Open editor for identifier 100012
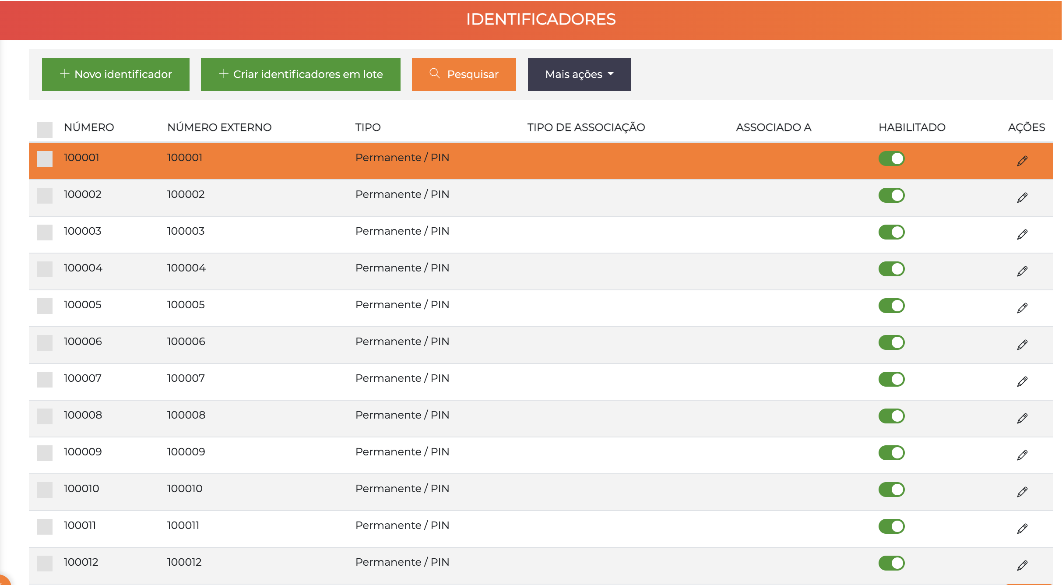Image resolution: width=1062 pixels, height=585 pixels. pos(1022,565)
